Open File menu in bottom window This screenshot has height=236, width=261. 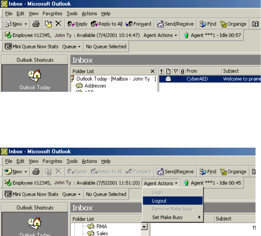click(x=9, y=161)
